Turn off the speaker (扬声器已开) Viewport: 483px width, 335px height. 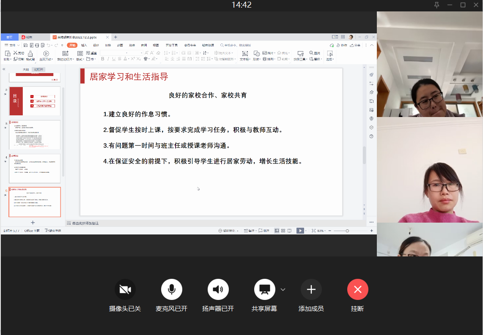tap(218, 289)
